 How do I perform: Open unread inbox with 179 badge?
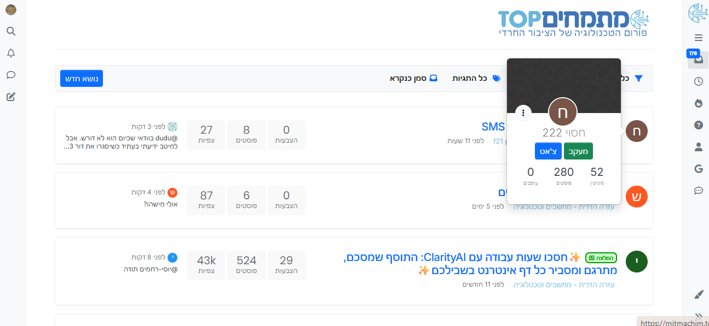tap(698, 60)
